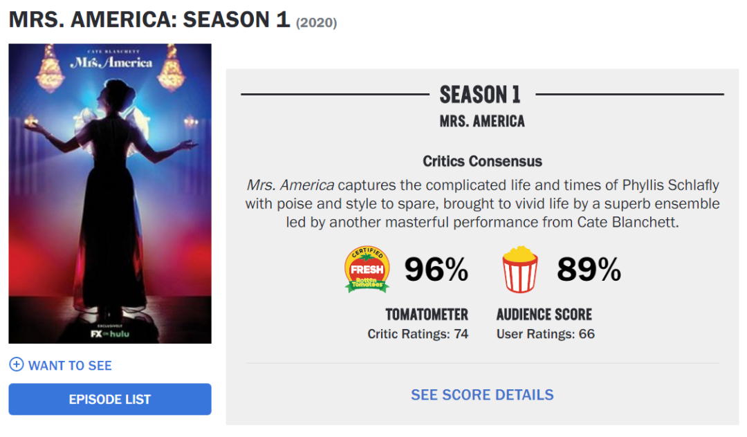Screen dimensions: 747x437
Task: Select the TOMATOMETER label
Action: point(427,315)
